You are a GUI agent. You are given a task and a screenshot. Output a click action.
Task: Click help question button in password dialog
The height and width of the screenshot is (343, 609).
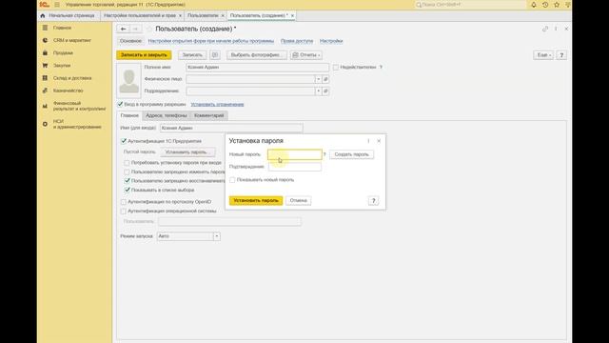coord(373,201)
